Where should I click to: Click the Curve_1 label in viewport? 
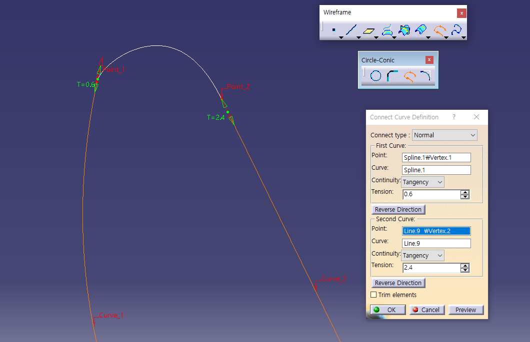(111, 315)
